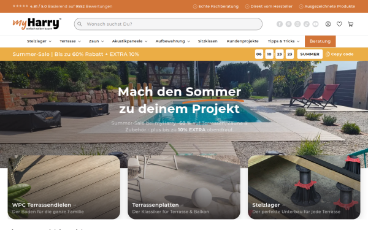Click arrow next to Stelzlager card title
368x230 pixels.
tap(283, 205)
